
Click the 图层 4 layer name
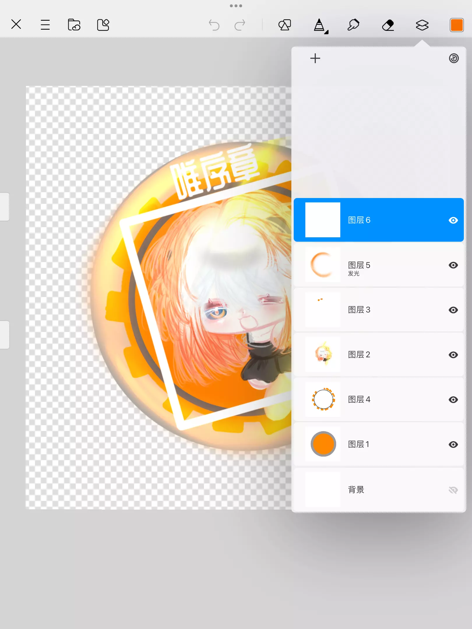pyautogui.click(x=359, y=400)
